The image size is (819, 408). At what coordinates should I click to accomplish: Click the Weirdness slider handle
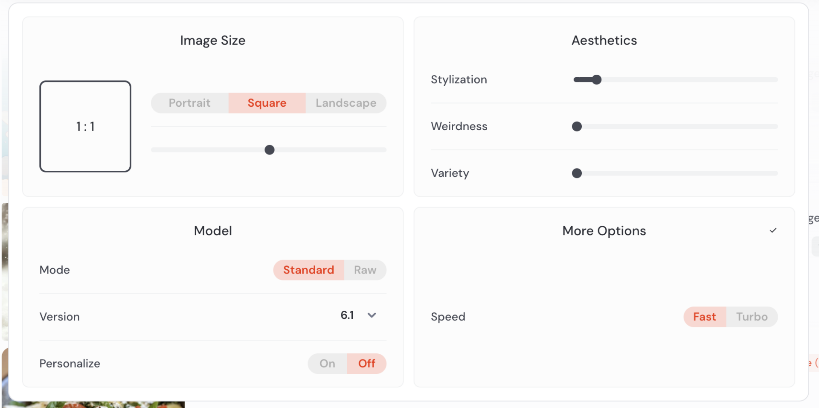point(577,127)
